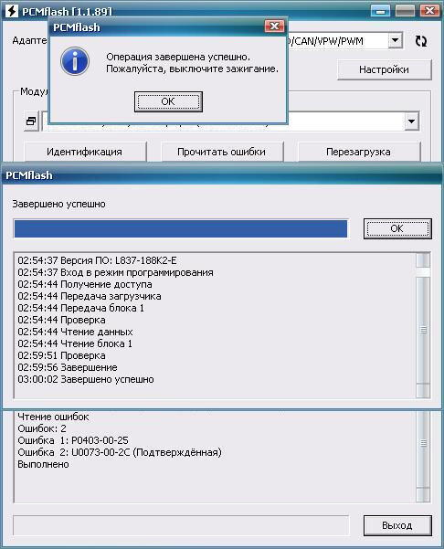This screenshot has width=444, height=549.
Task: Minimize the PCMflash main window
Action: point(381,11)
